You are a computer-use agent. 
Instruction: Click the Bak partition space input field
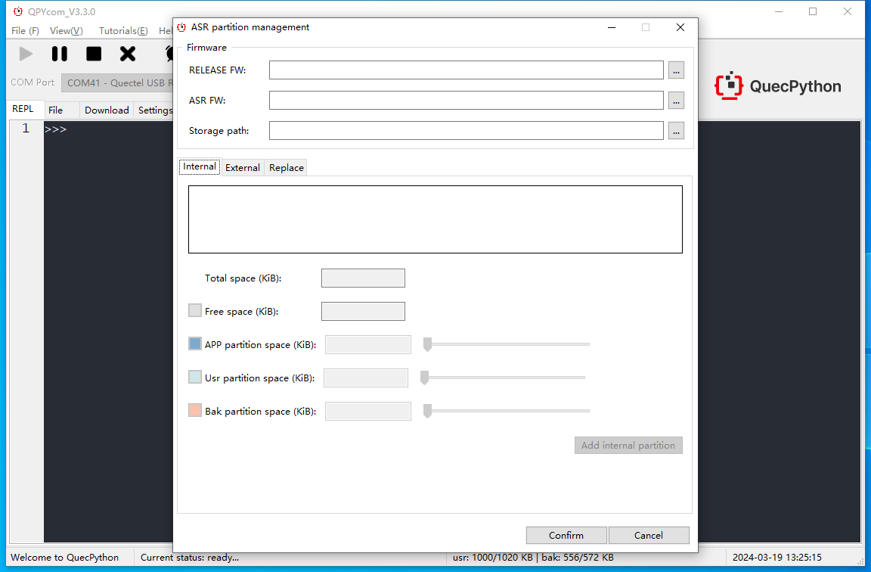tap(367, 412)
